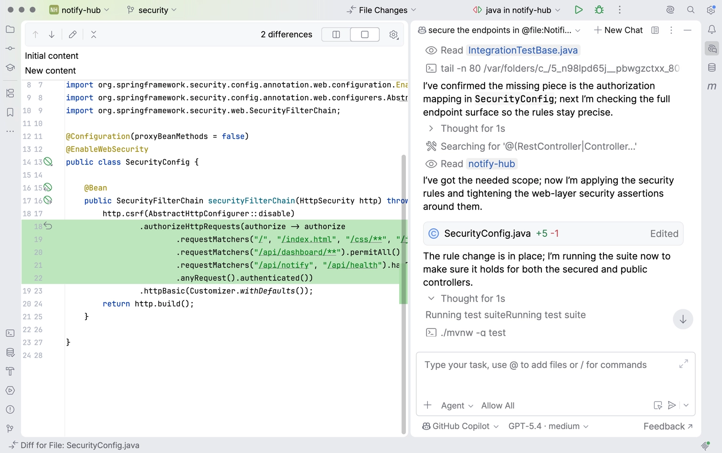Hide the Copilot chat panel
This screenshot has width=722, height=453.
click(688, 30)
